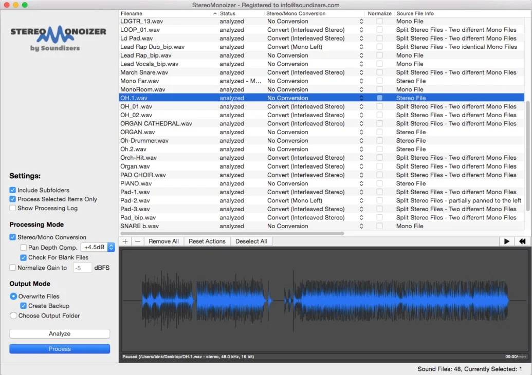Click the horizontal scrollbar under file list

point(232,233)
